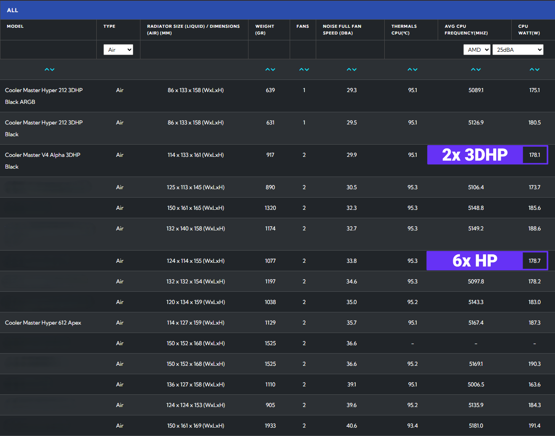Select the ALL tab
Image resolution: width=555 pixels, height=436 pixels.
[x=13, y=10]
